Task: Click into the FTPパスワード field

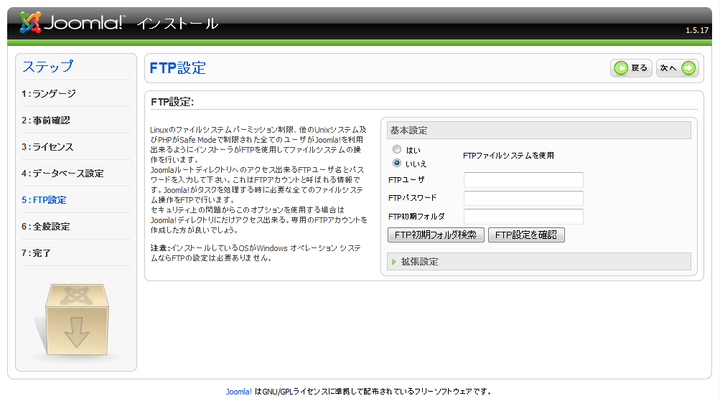Action: click(x=523, y=198)
